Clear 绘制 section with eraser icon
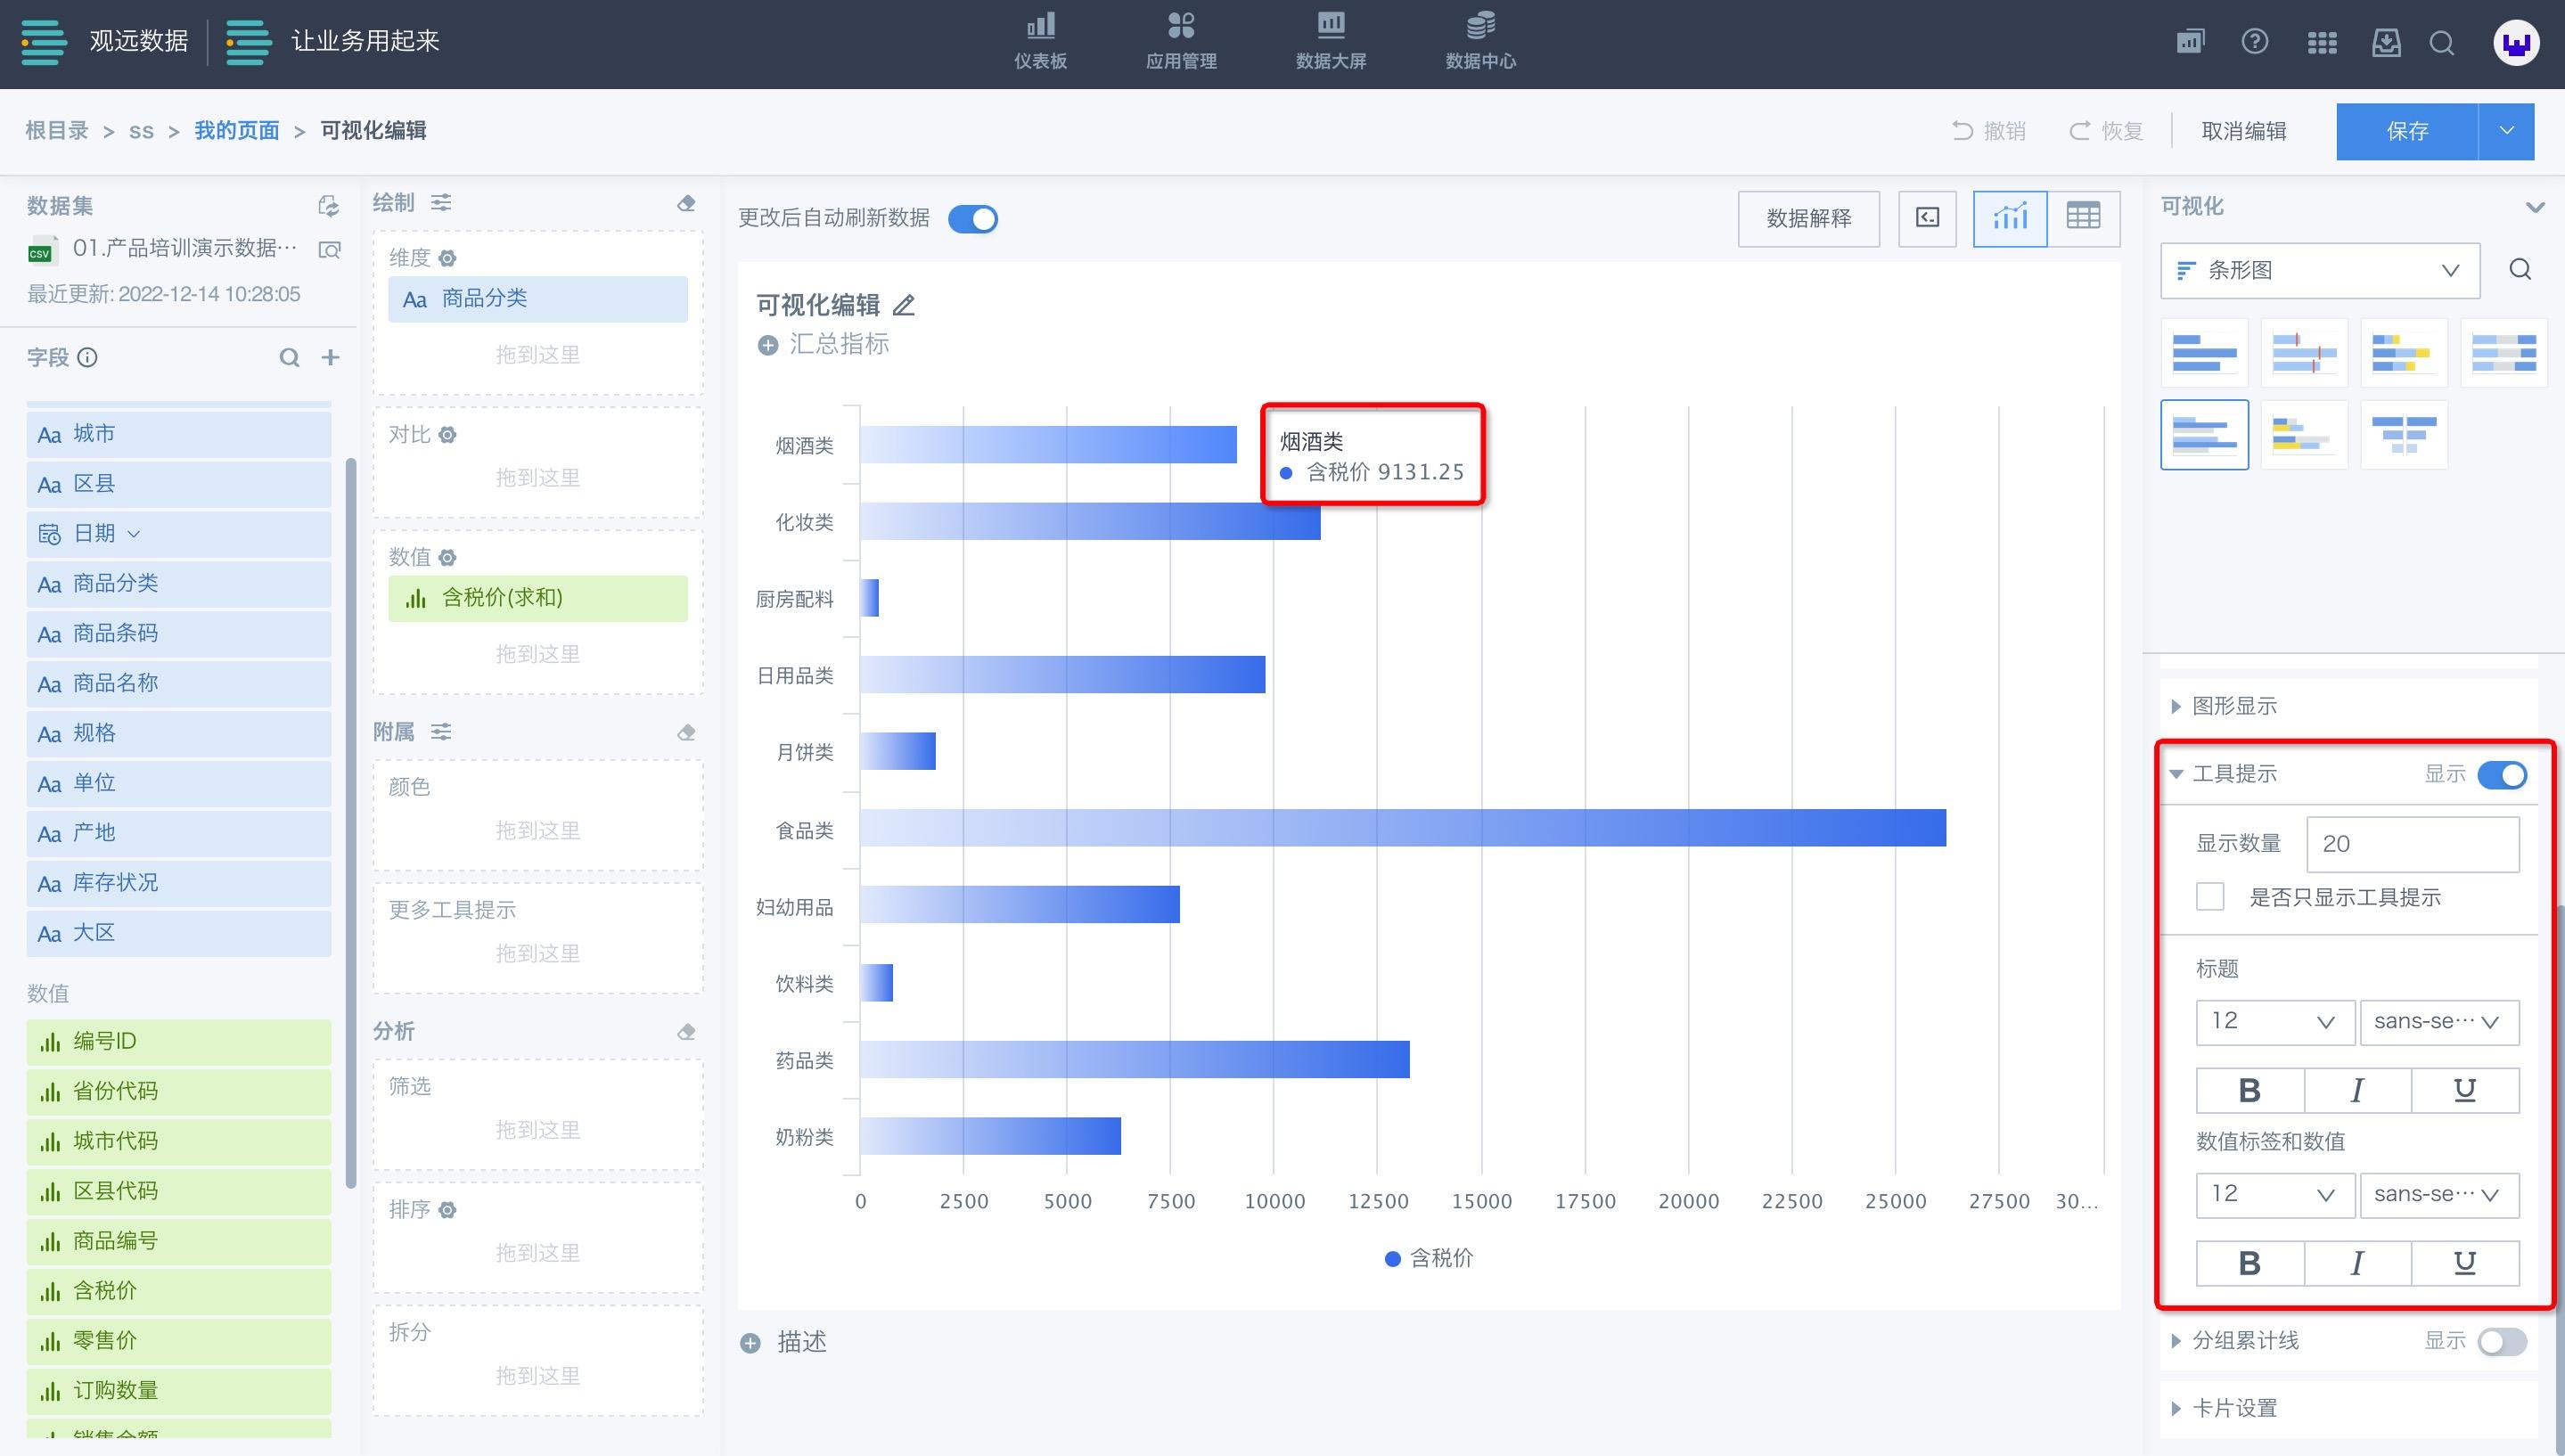 (686, 203)
